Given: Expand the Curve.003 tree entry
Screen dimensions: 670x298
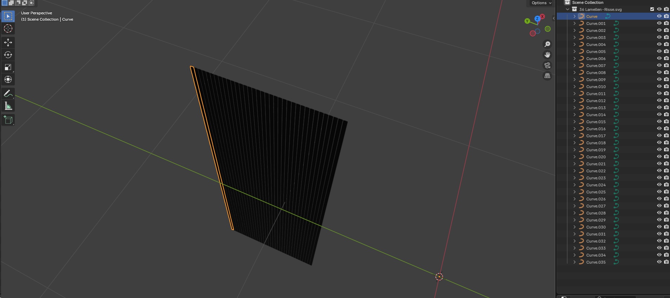Looking at the screenshot, I should pos(574,37).
